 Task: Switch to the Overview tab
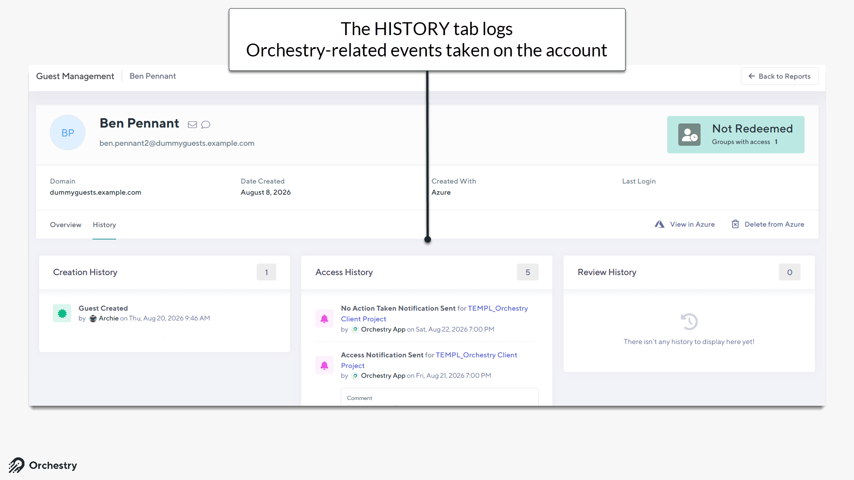click(x=65, y=225)
